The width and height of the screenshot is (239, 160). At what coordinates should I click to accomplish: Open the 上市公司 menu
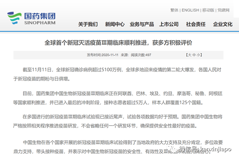[x=169, y=24]
